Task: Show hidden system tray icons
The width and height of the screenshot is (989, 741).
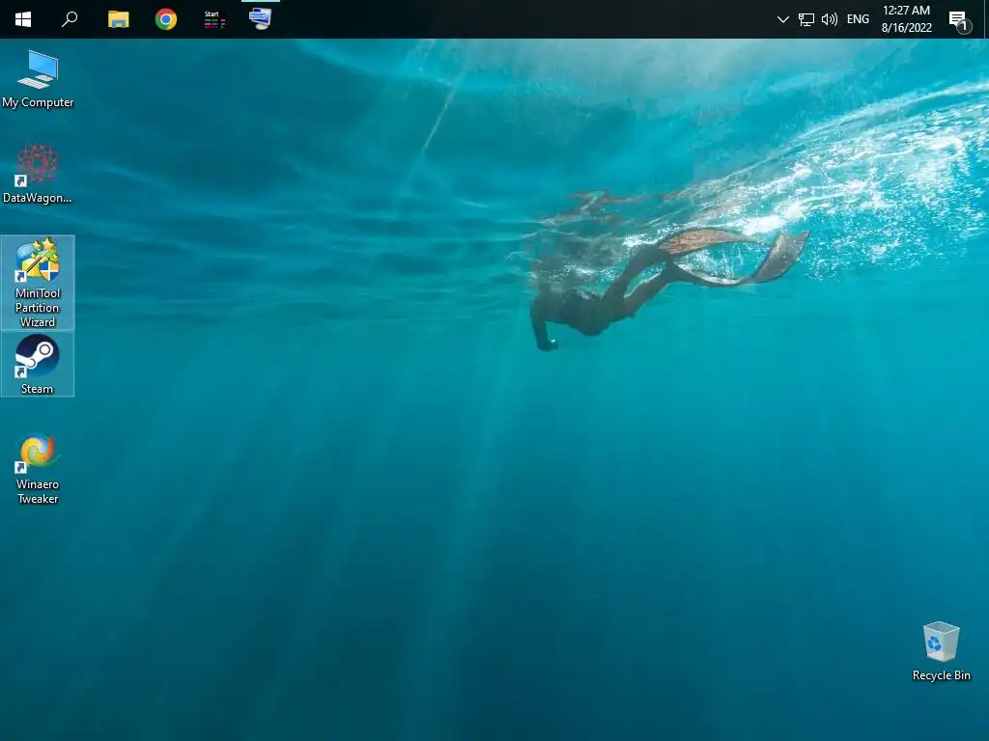Action: pyautogui.click(x=782, y=19)
